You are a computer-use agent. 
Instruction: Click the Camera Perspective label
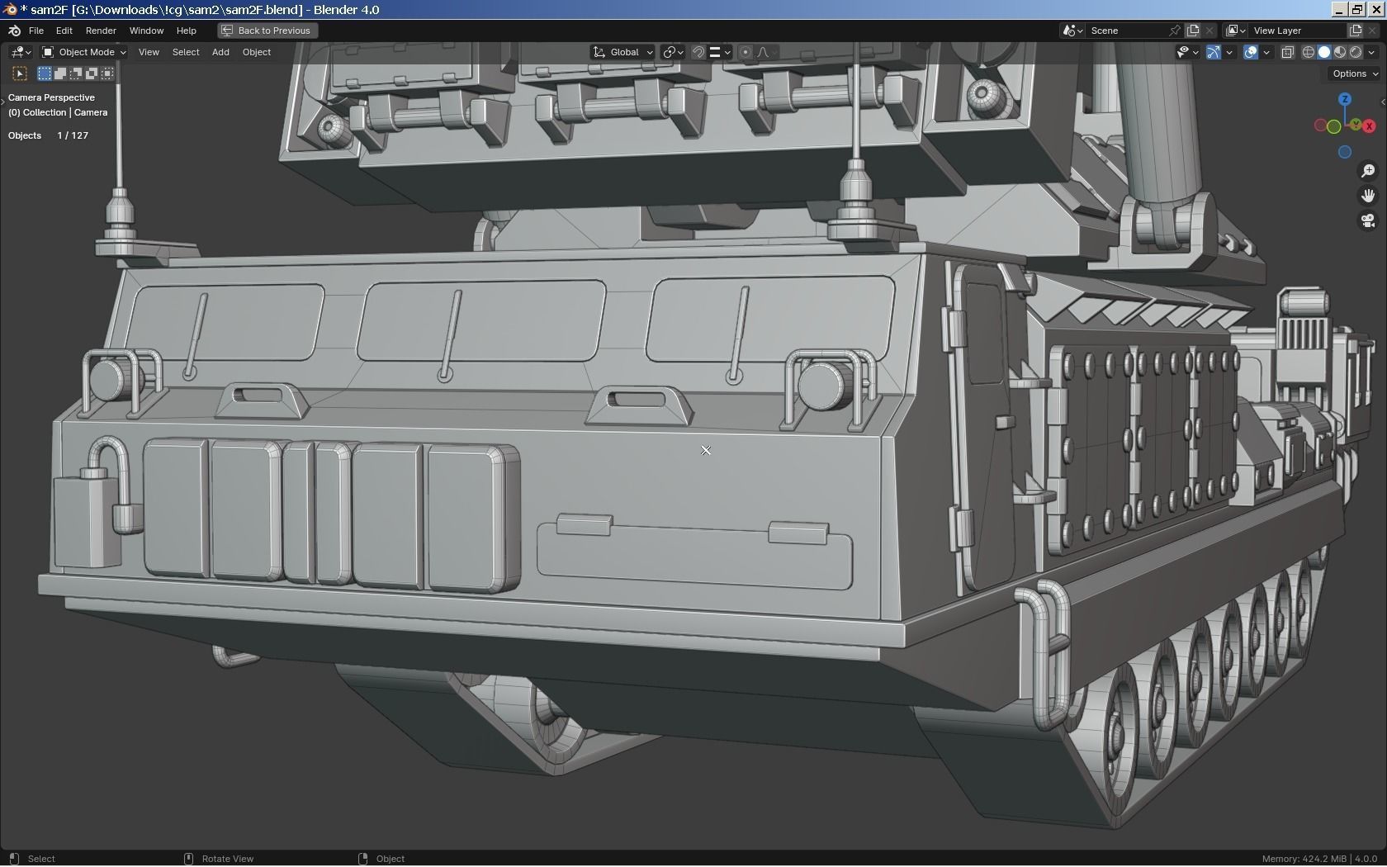click(x=51, y=97)
